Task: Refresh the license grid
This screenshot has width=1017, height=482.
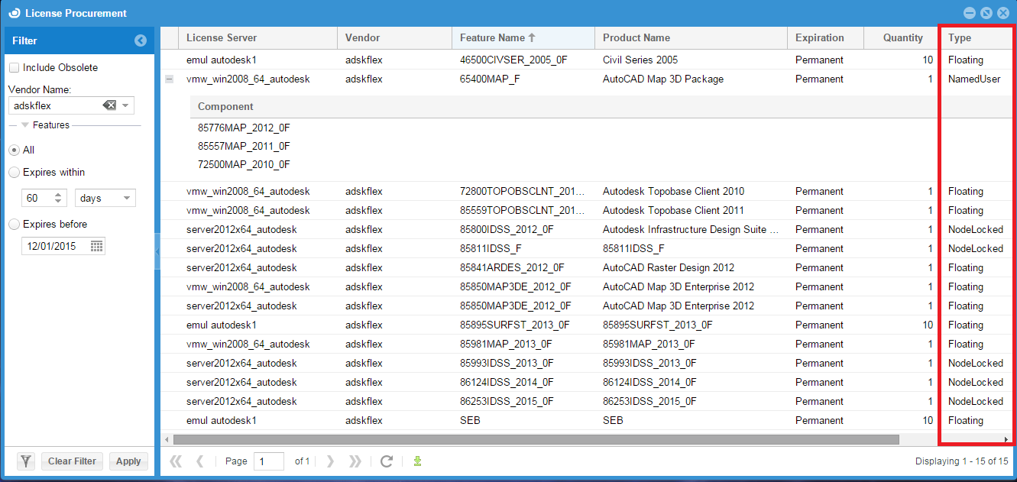Action: pyautogui.click(x=387, y=461)
